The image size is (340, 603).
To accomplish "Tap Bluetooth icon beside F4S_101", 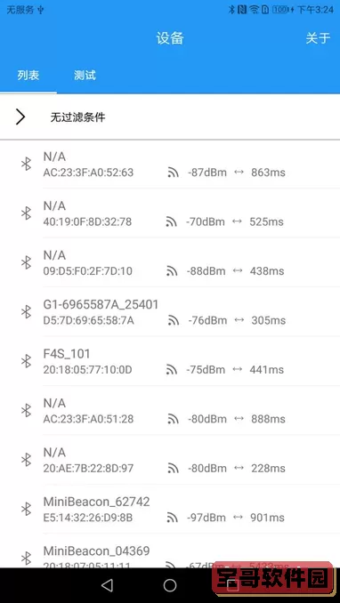I will point(26,361).
